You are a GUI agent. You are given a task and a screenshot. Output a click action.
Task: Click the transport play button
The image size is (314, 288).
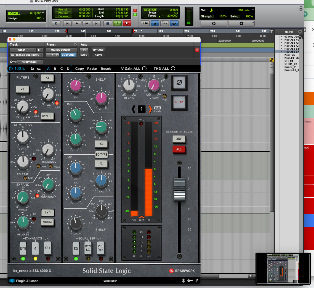pyautogui.click(x=117, y=23)
